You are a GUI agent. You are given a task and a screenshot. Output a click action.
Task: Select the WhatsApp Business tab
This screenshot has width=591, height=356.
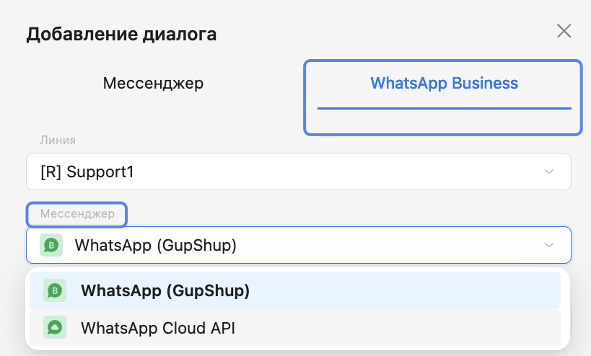444,84
